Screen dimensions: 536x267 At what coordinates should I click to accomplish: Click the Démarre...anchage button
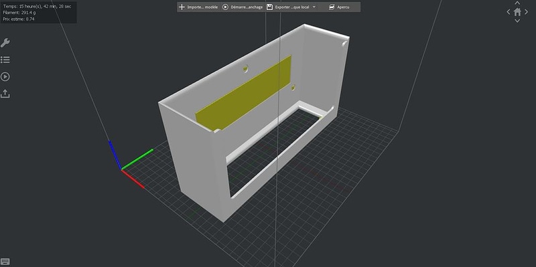(x=243, y=7)
